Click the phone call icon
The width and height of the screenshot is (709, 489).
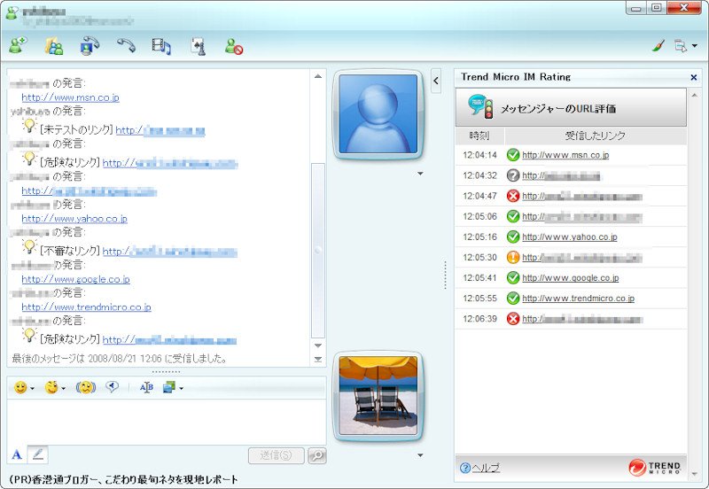click(126, 45)
